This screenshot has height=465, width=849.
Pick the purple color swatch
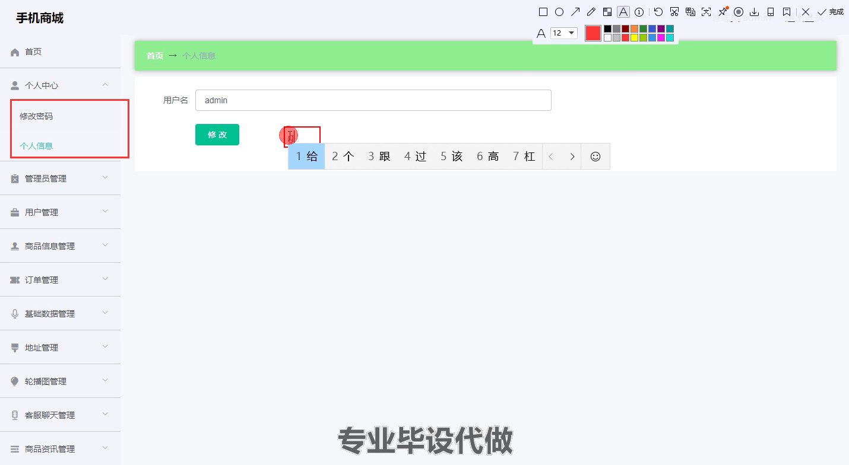pos(661,28)
